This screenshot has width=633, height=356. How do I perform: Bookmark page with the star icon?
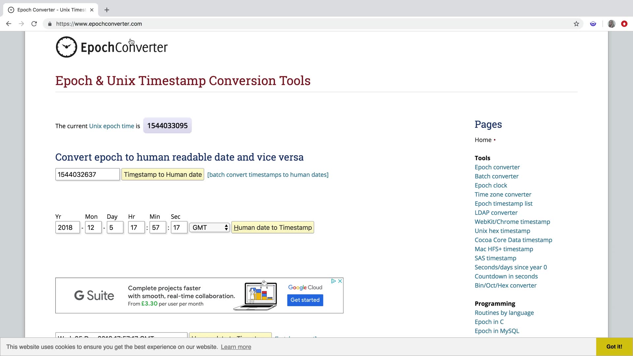coord(576,24)
